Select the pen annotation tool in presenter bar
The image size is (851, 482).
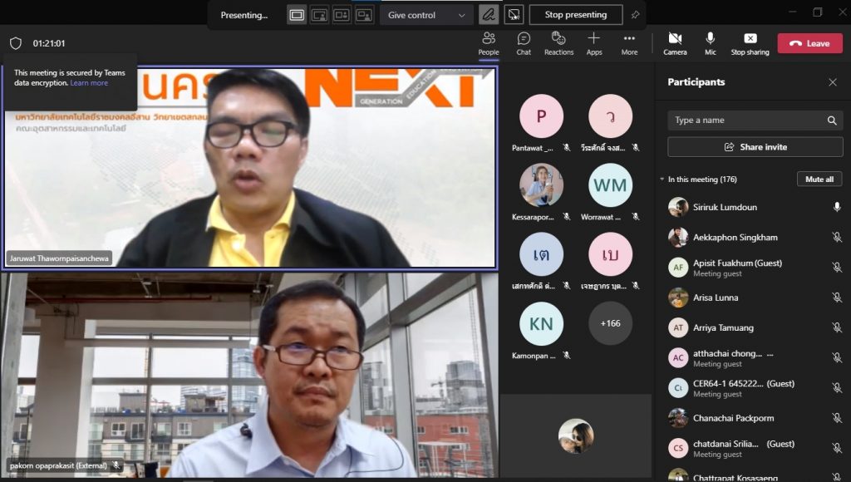(489, 15)
